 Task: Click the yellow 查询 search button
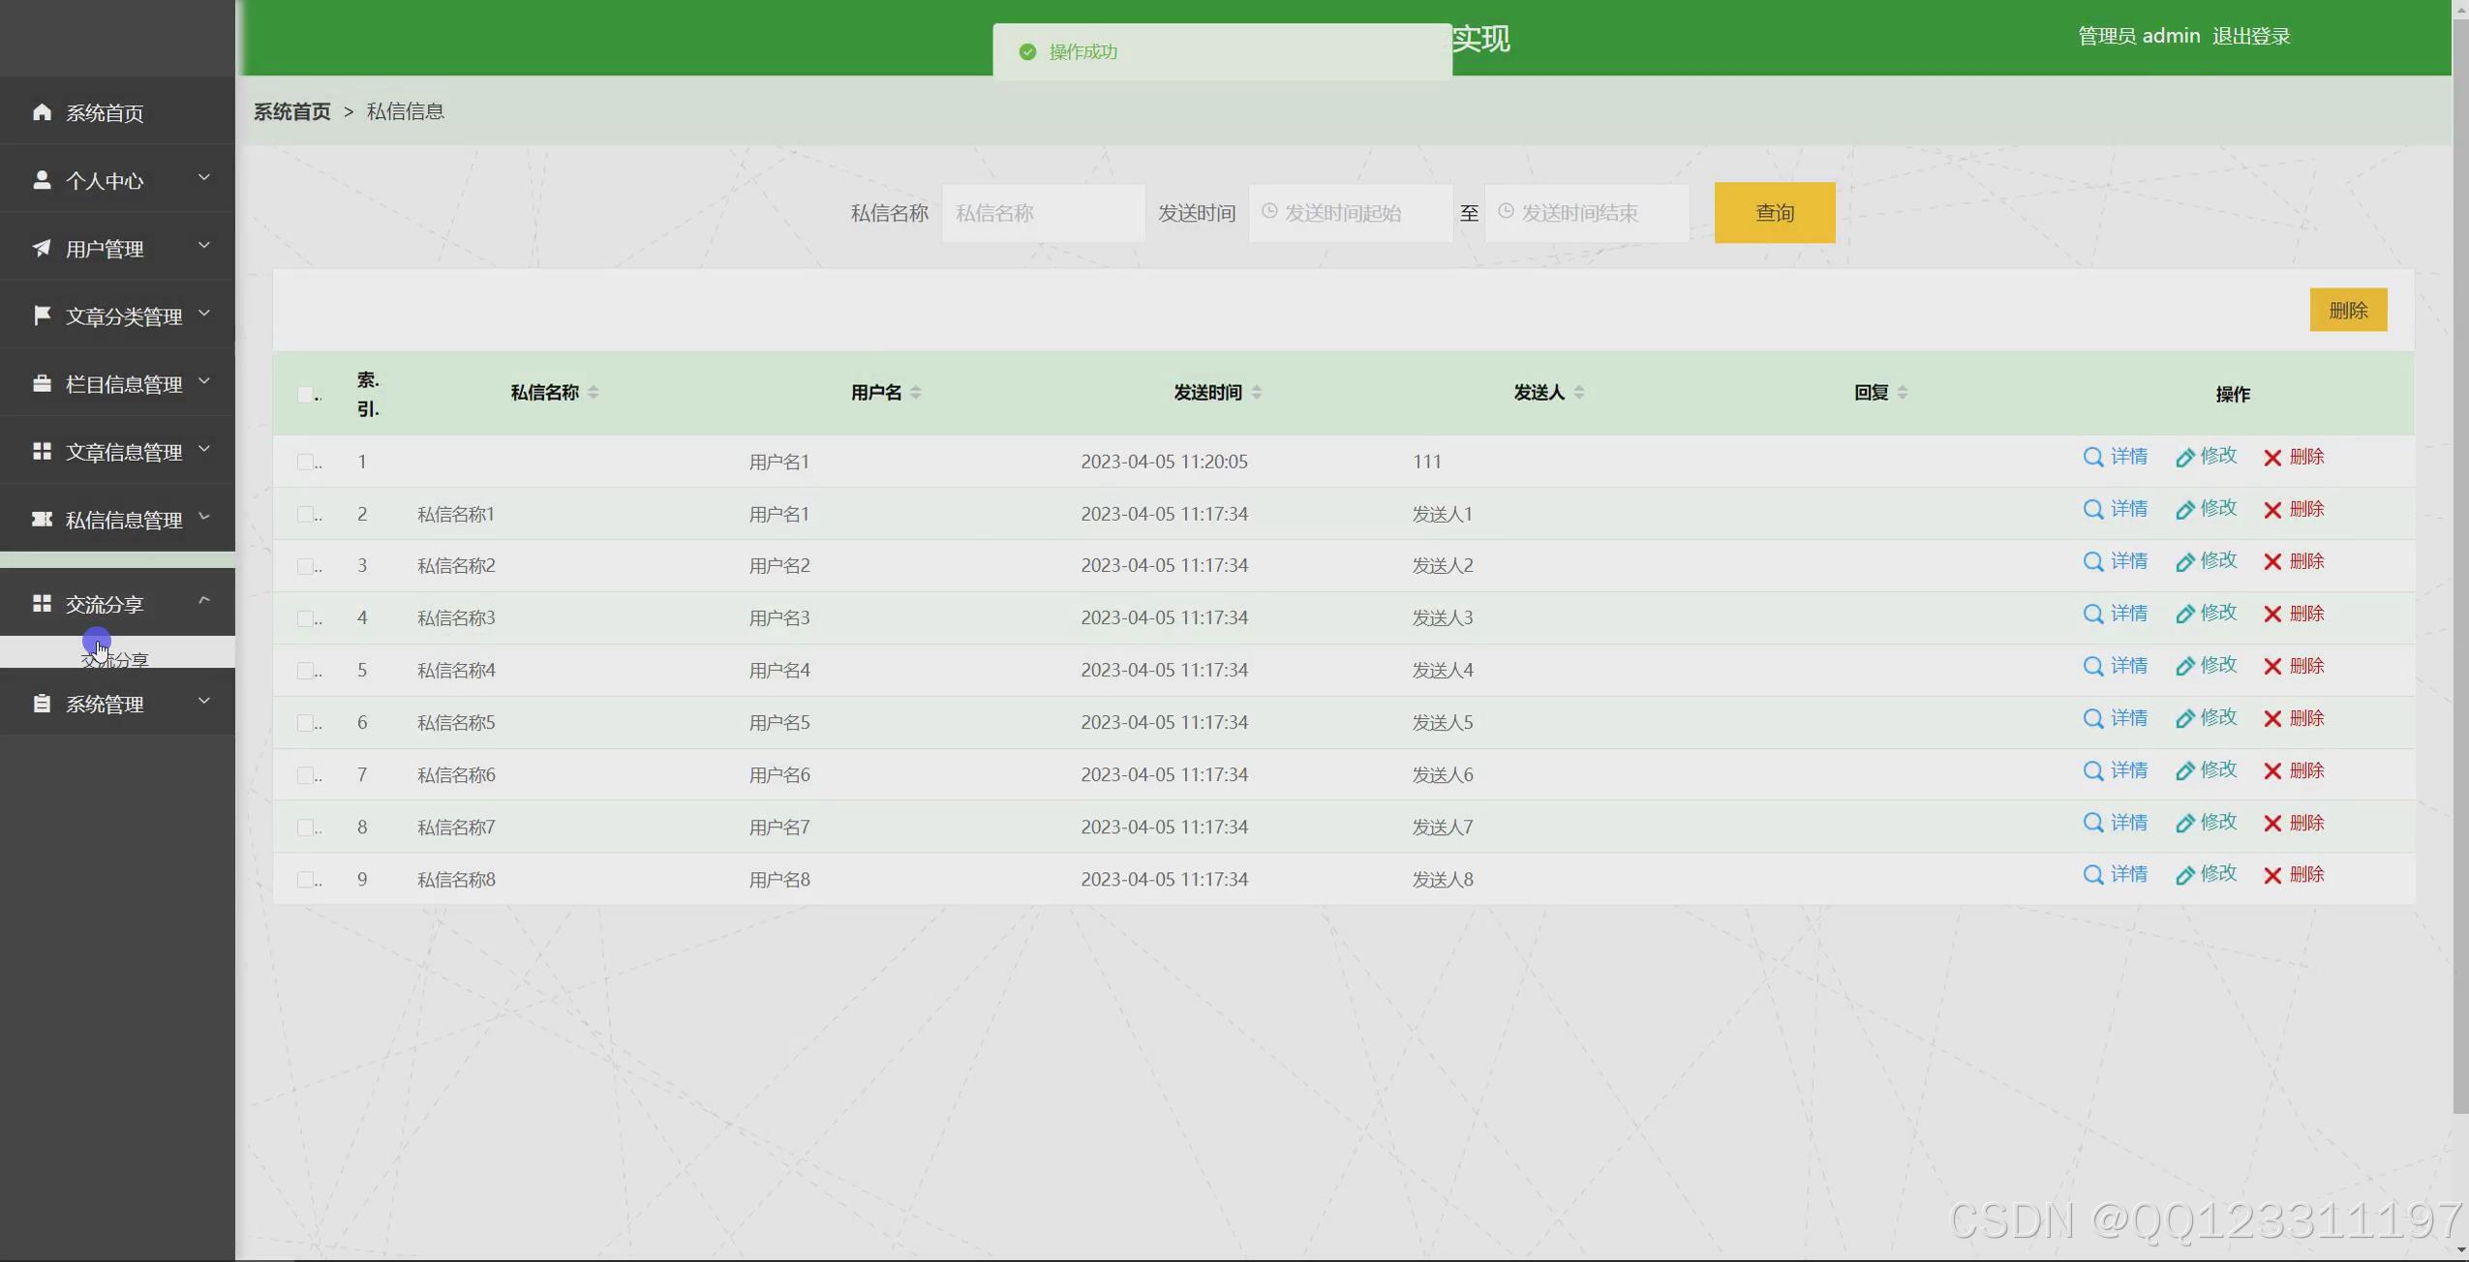pos(1774,213)
